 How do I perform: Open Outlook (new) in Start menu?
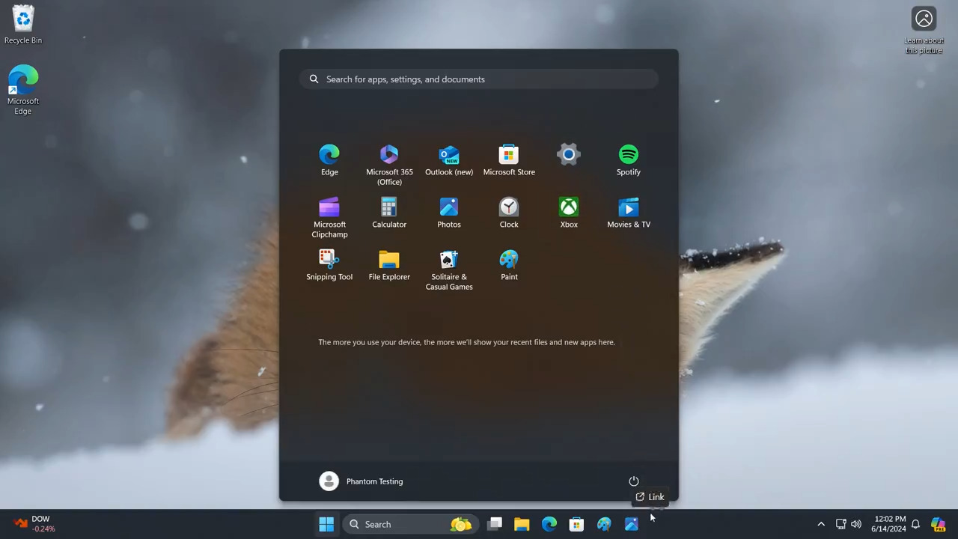click(449, 161)
